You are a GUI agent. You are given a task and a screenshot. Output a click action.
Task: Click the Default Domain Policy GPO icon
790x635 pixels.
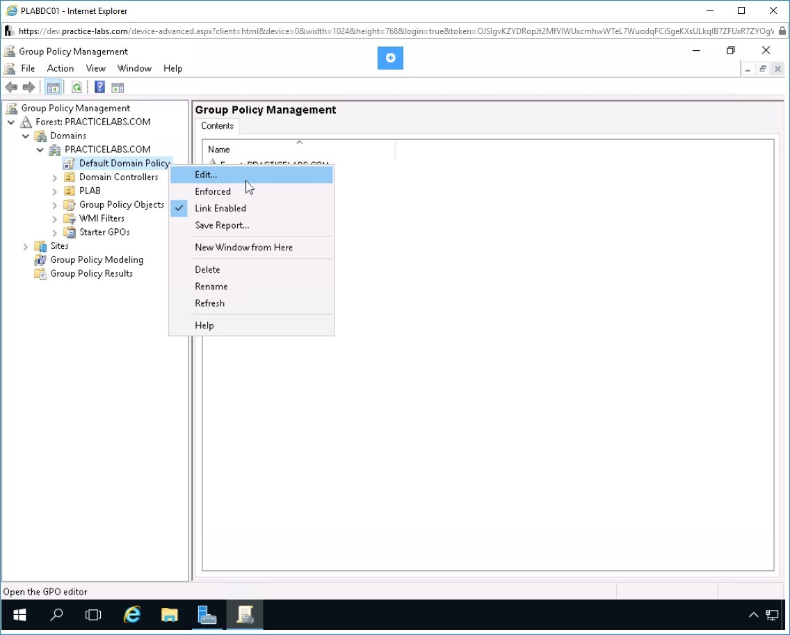pos(69,163)
